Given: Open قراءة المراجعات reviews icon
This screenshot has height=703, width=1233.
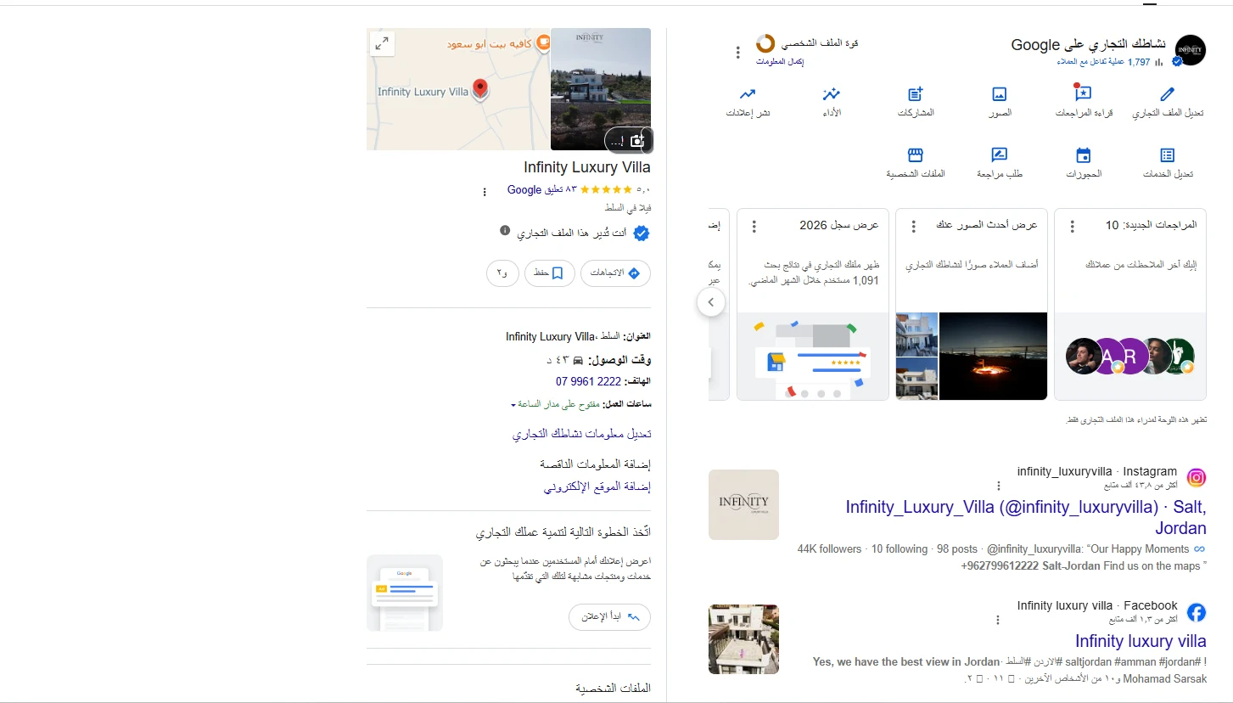Looking at the screenshot, I should (x=1083, y=94).
